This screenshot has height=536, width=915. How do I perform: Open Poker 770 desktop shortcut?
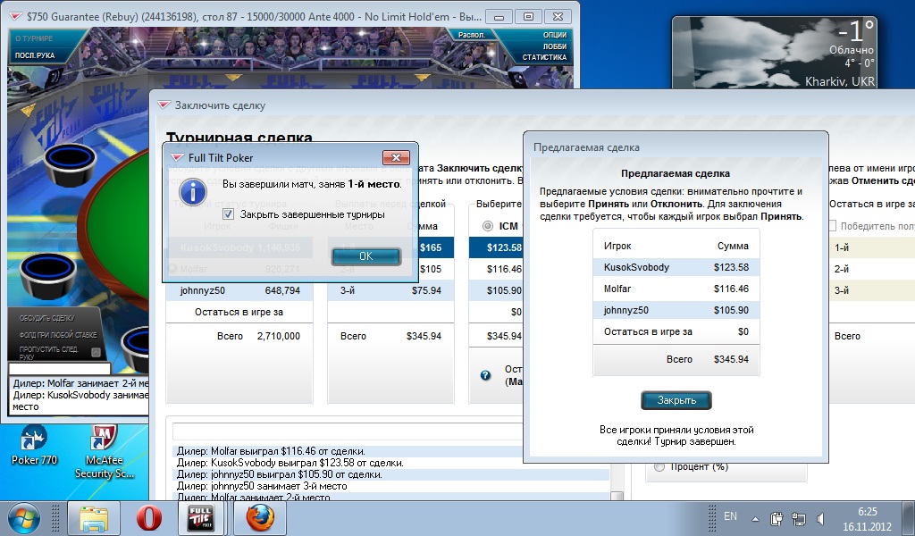tap(34, 445)
